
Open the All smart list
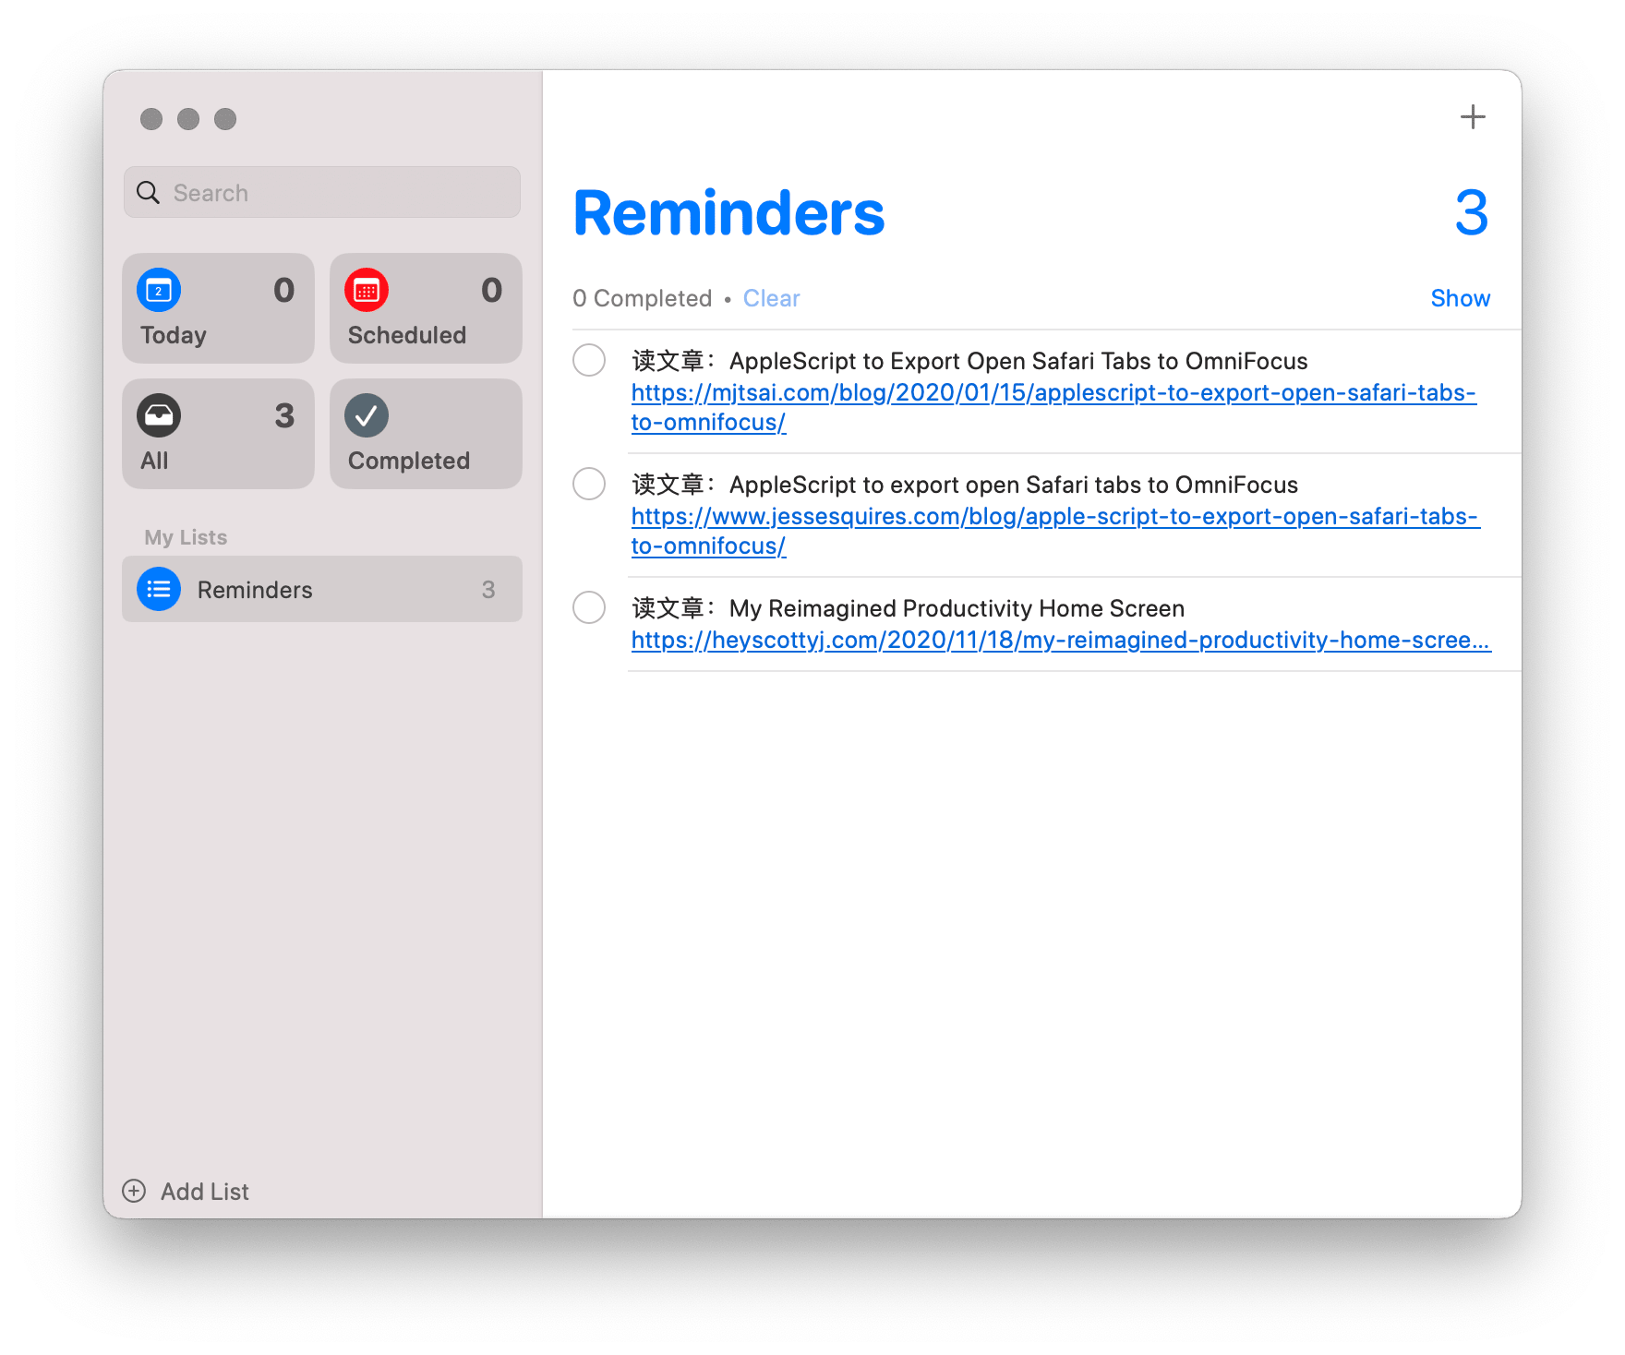click(x=218, y=434)
